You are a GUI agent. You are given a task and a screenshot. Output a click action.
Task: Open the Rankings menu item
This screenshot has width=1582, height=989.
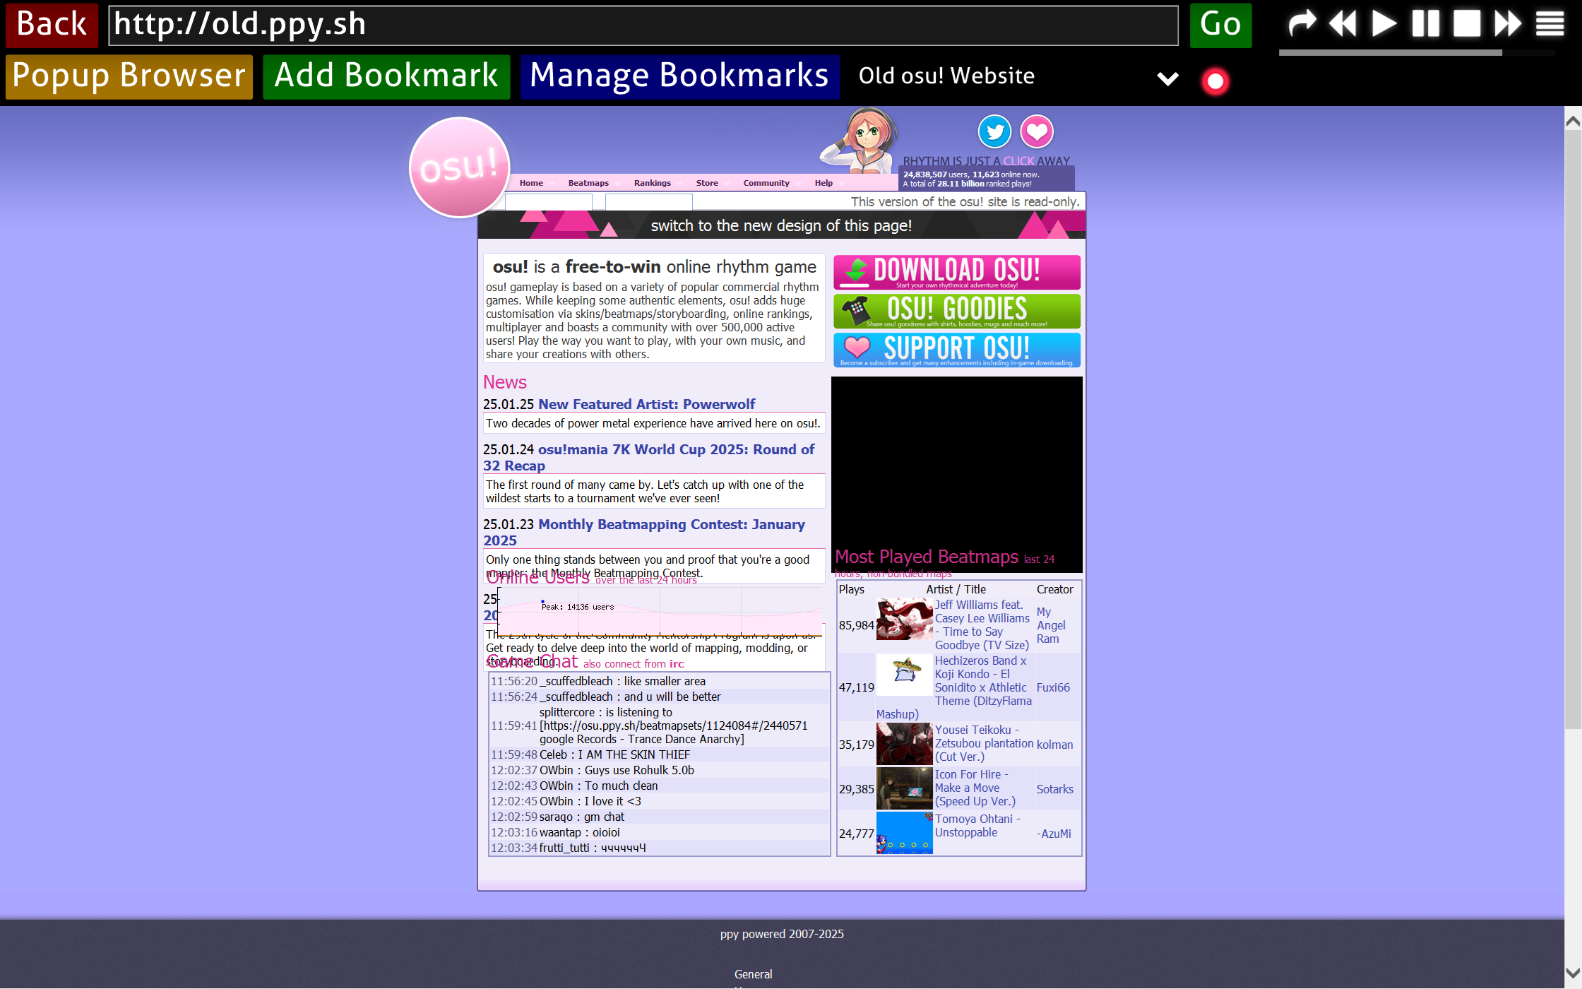pyautogui.click(x=652, y=183)
